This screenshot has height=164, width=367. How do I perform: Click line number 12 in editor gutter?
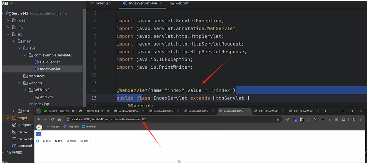point(94,90)
